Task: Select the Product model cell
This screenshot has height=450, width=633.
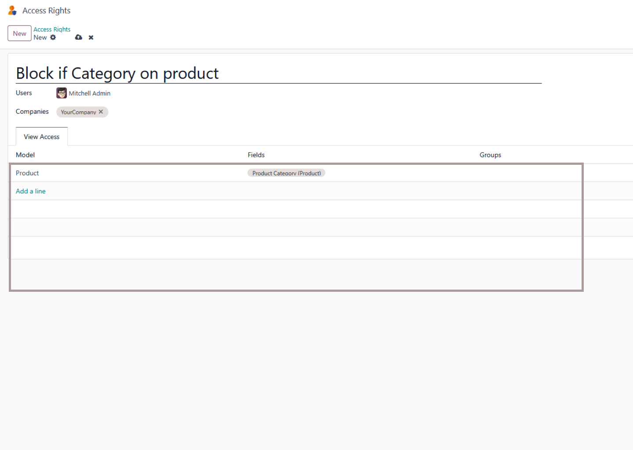Action: [x=128, y=173]
